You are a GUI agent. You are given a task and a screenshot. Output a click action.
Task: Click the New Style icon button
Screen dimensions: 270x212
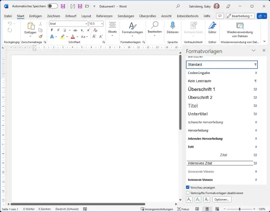(189, 199)
